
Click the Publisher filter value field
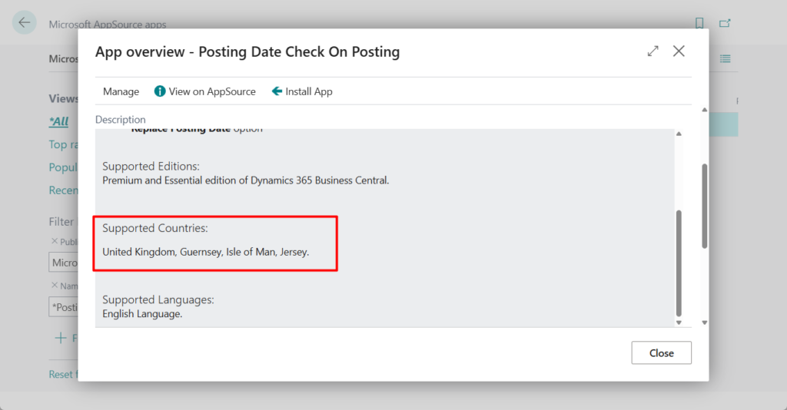(x=63, y=263)
